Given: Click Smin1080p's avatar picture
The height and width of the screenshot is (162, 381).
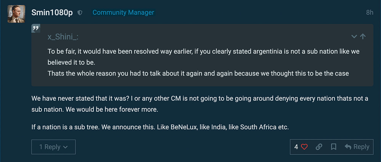Looking at the screenshot, I should point(16,14).
